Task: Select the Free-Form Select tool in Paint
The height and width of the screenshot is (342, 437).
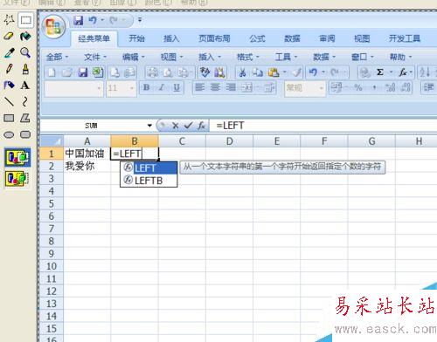Action: (9, 20)
